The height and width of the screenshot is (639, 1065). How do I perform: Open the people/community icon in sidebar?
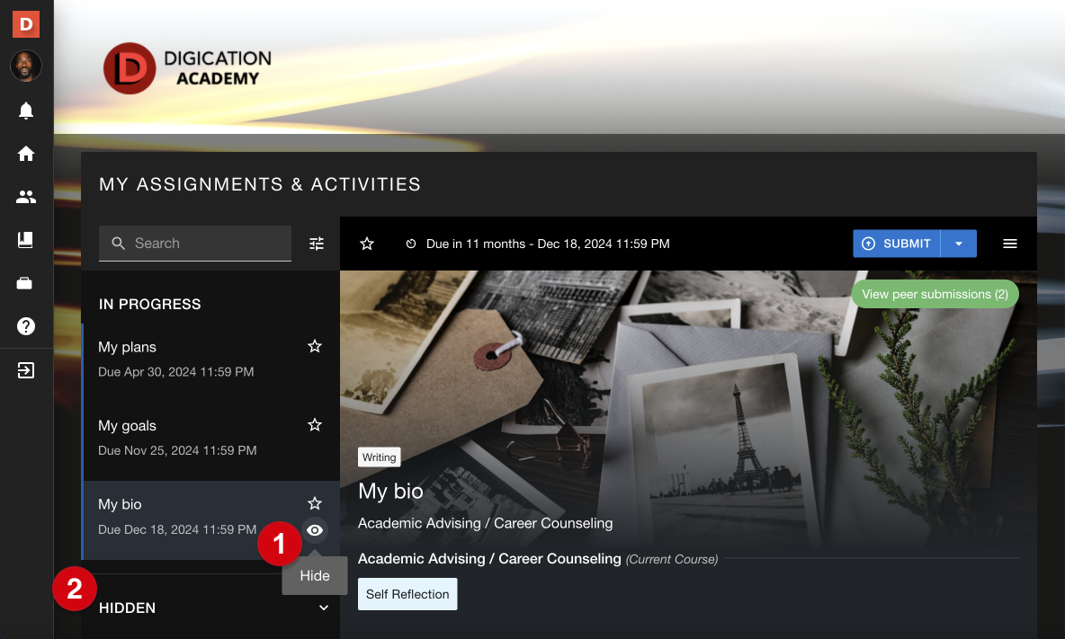[x=26, y=197]
